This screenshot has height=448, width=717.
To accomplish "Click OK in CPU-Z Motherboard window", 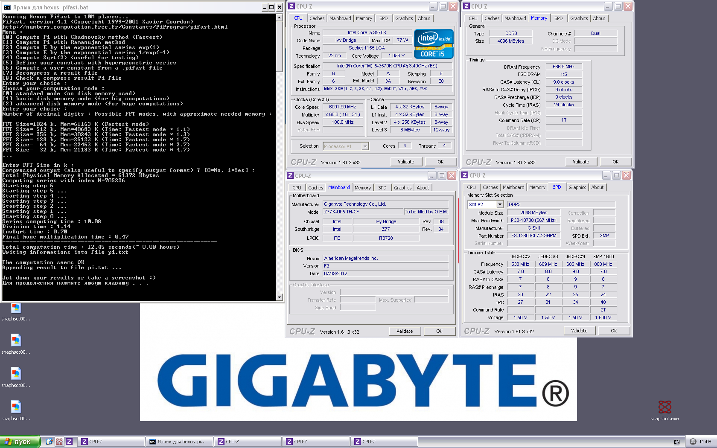I will (x=439, y=331).
